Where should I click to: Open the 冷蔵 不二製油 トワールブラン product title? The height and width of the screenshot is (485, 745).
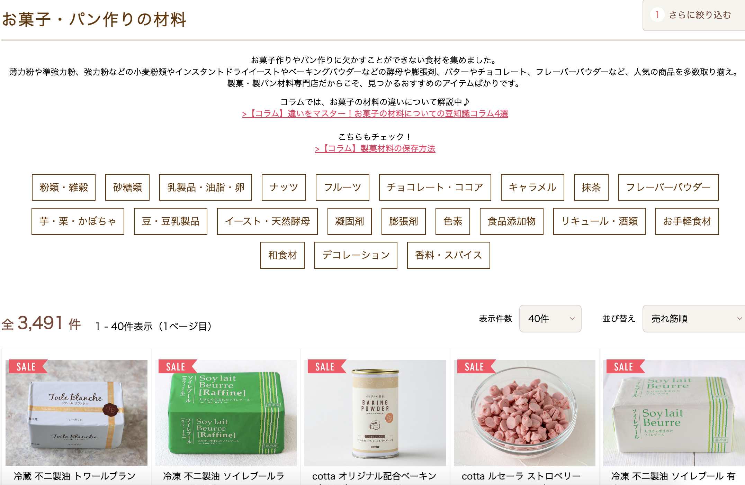tap(75, 476)
